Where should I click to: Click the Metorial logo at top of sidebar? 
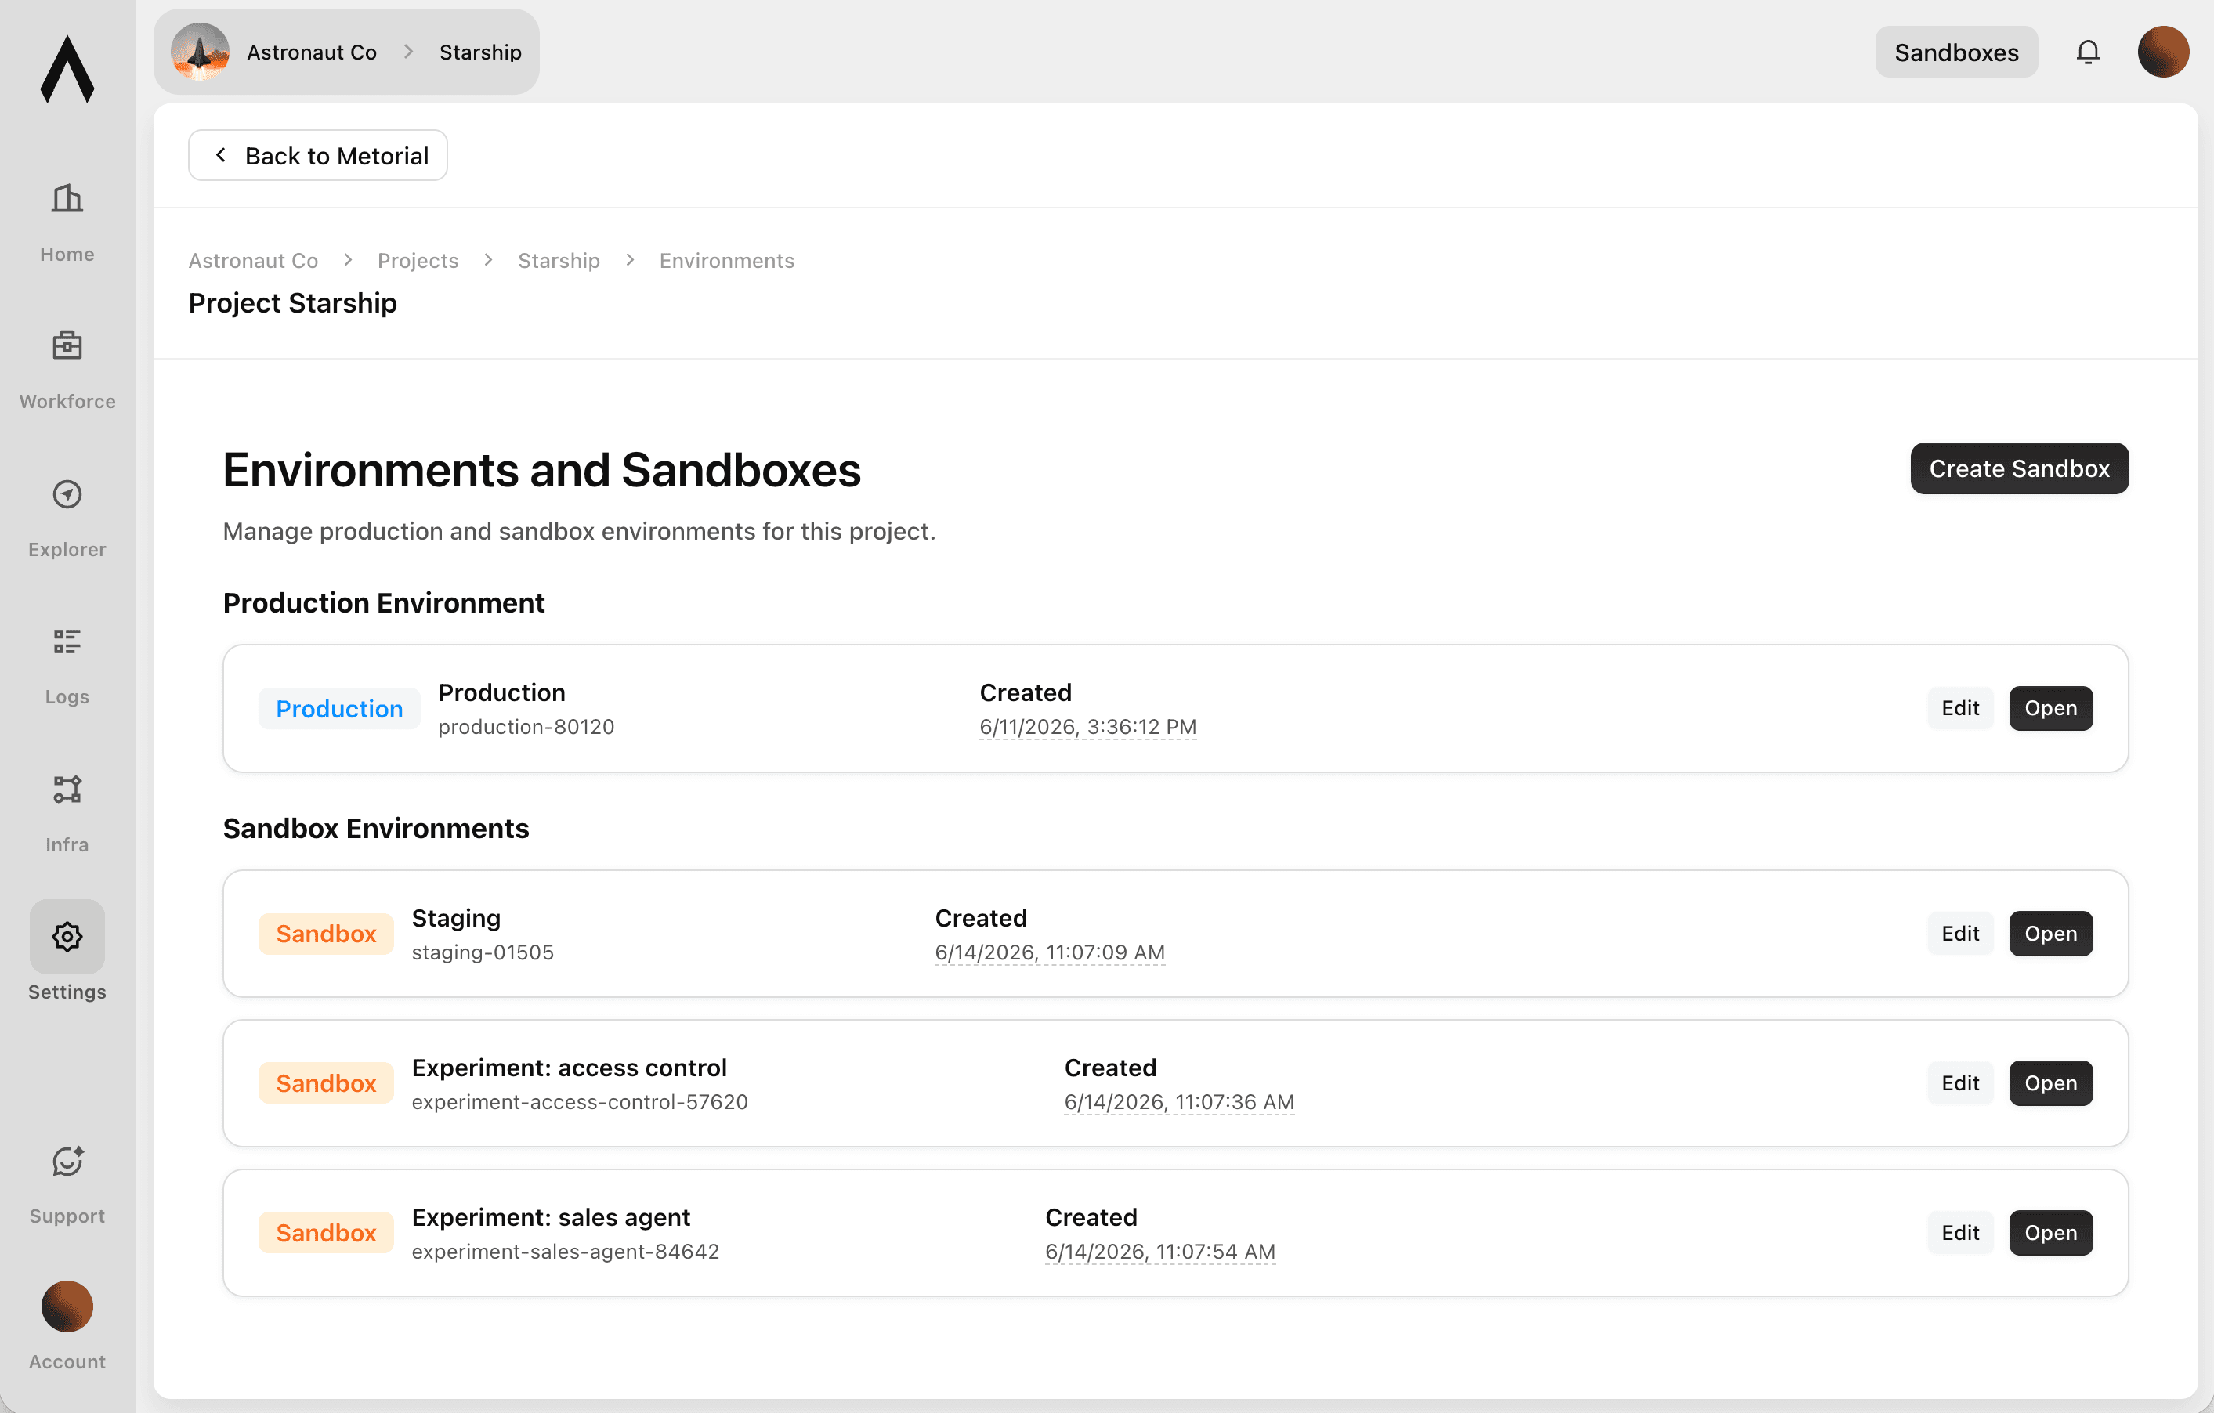pyautogui.click(x=67, y=69)
